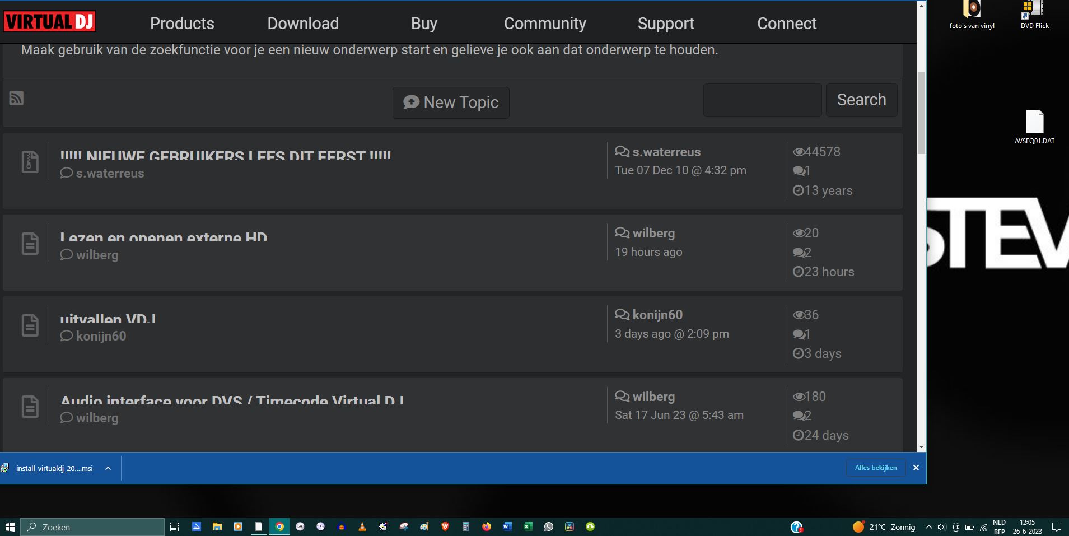
Task: Open last poster konijn60 on uitvallen VDJ row
Action: coord(657,315)
